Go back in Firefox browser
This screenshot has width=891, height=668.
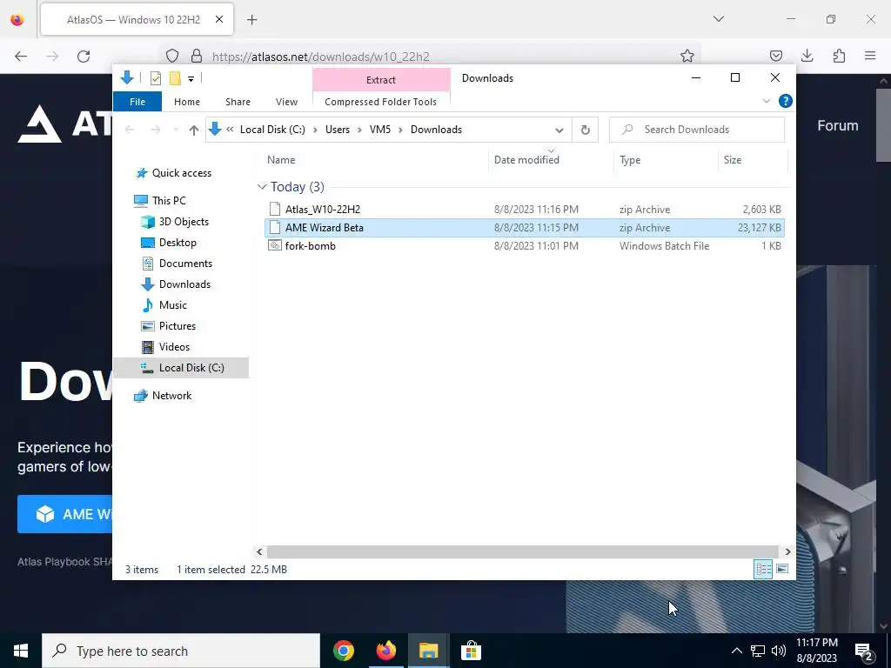[x=21, y=56]
